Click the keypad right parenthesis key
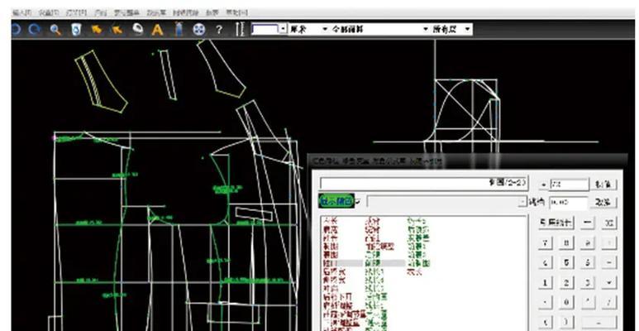This screenshot has width=639, height=331. [566, 322]
